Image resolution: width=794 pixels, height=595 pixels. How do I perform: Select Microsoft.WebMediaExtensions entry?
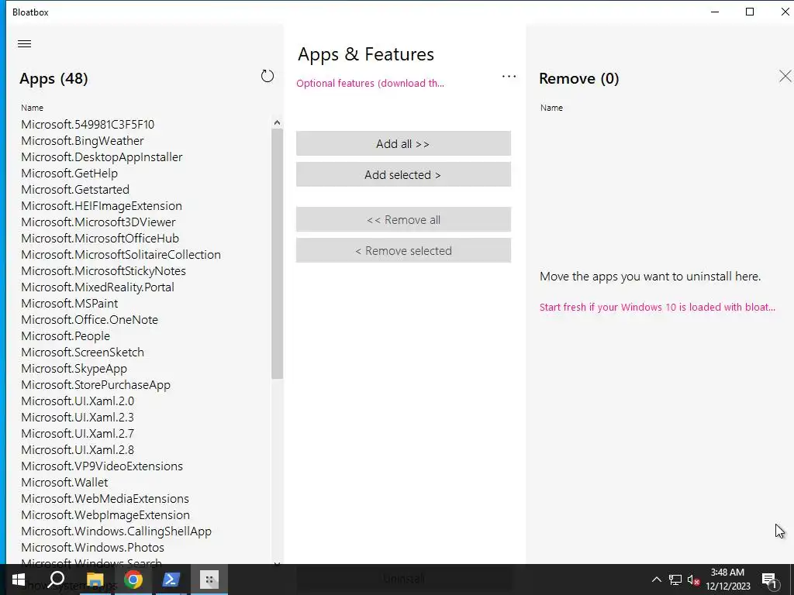[x=105, y=499]
